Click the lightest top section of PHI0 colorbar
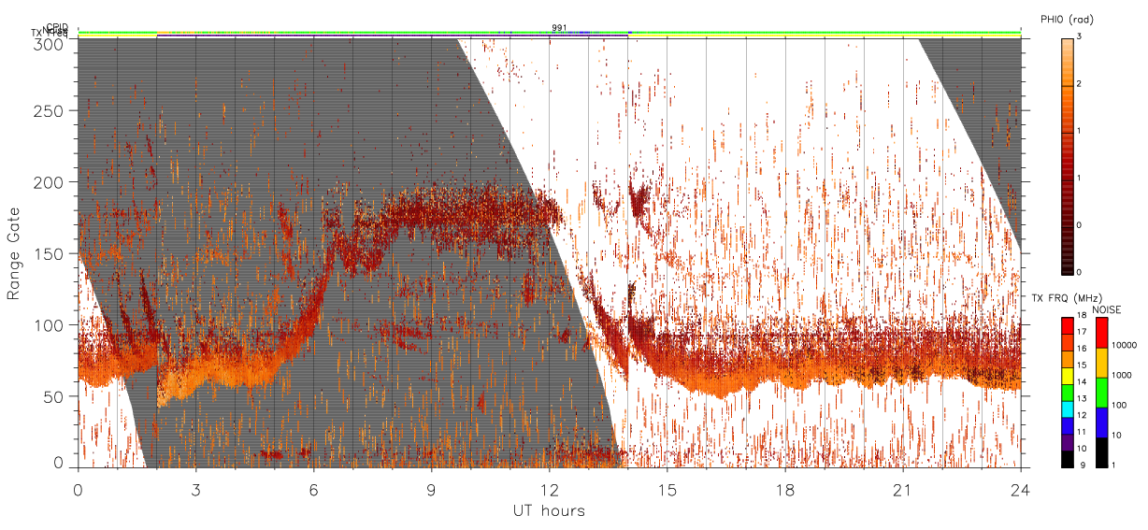Image resolution: width=1148 pixels, height=530 pixels. tap(1068, 61)
